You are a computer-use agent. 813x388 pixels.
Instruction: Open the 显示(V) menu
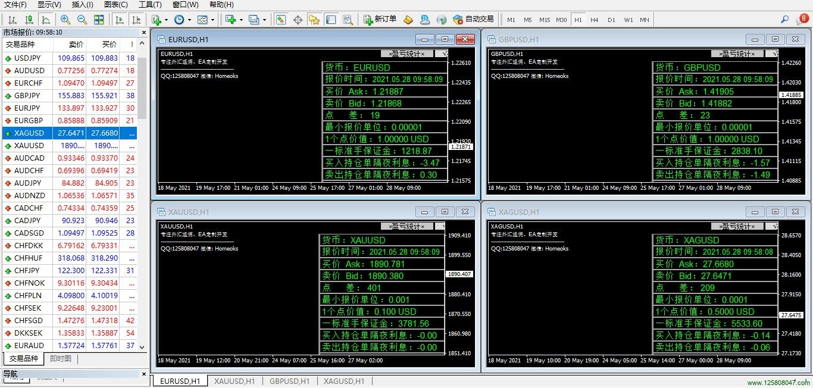[x=49, y=4]
